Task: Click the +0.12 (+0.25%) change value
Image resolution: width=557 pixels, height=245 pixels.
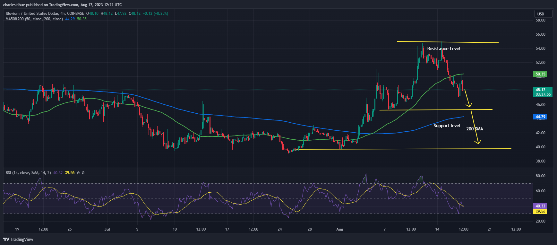Action: (x=155, y=13)
